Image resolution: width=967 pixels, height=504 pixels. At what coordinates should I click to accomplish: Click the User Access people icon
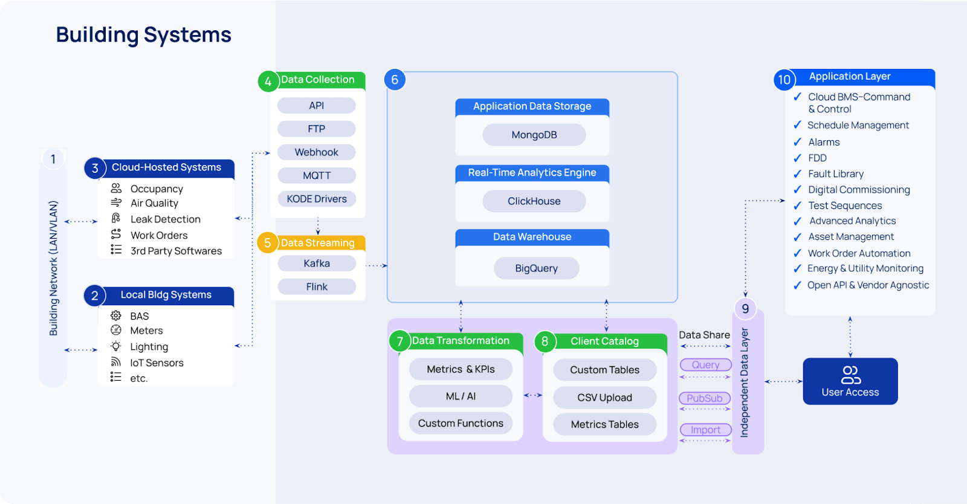pyautogui.click(x=850, y=375)
